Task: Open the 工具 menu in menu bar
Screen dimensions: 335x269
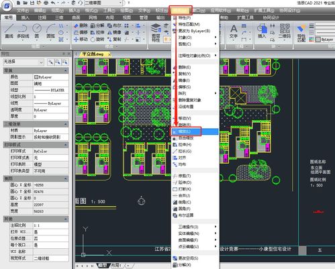Action: click(x=109, y=11)
